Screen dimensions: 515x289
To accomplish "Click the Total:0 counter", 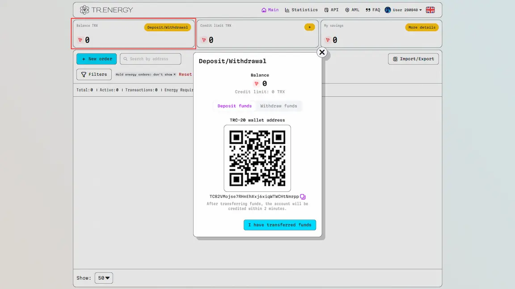I will (85, 90).
